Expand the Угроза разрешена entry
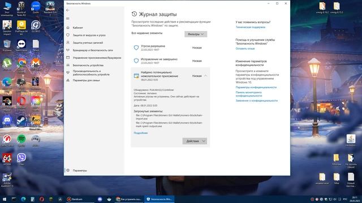 tap(170, 47)
